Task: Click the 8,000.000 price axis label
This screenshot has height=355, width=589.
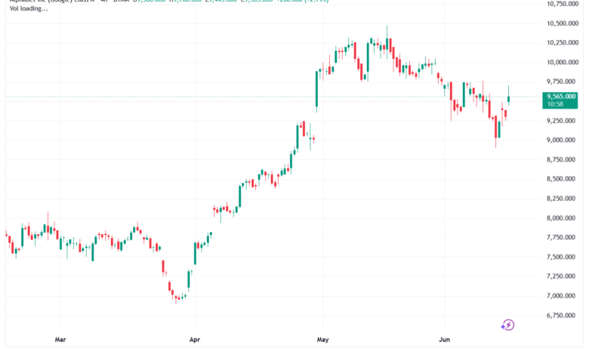Action: [561, 218]
